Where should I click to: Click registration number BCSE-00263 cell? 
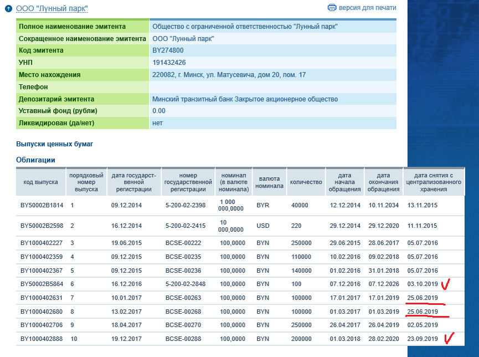tap(183, 298)
